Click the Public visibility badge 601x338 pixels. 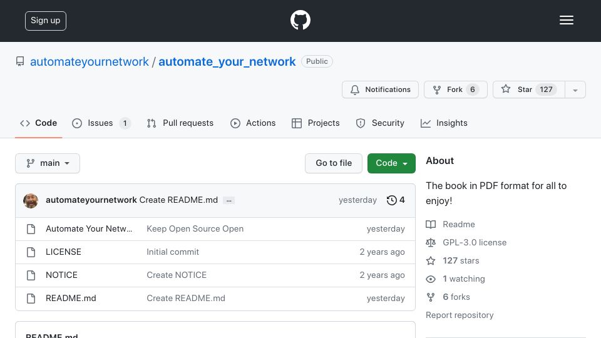317,61
